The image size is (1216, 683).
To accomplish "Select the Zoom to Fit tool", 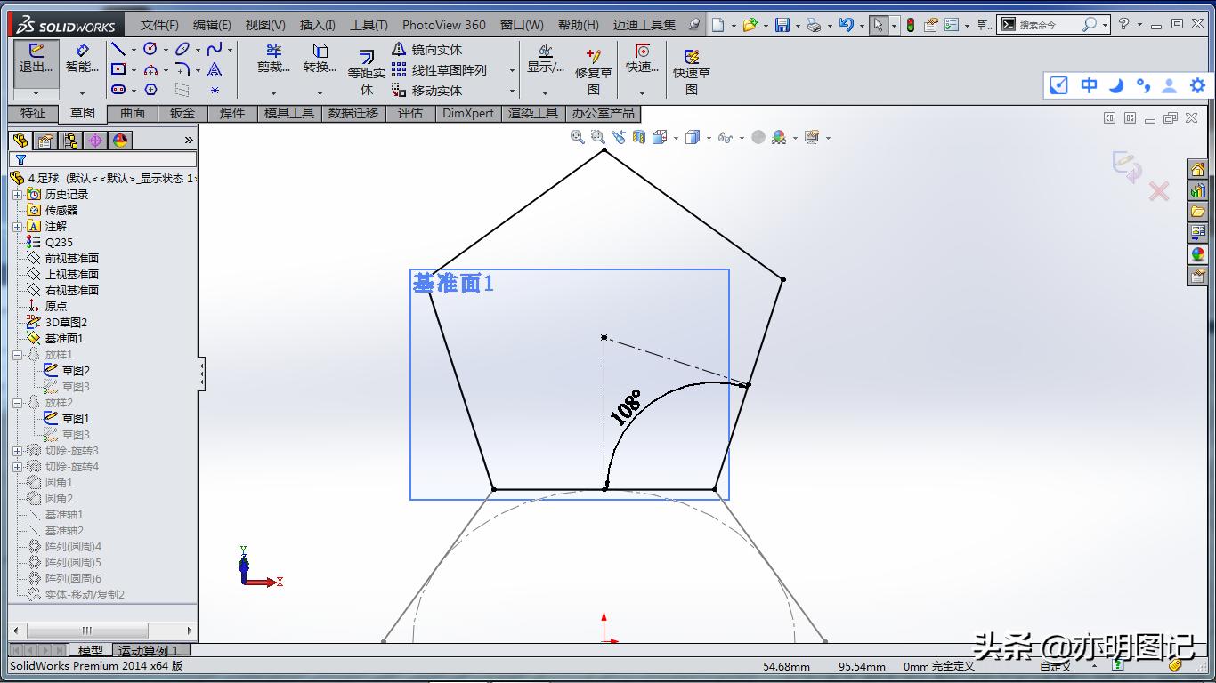I will [577, 137].
